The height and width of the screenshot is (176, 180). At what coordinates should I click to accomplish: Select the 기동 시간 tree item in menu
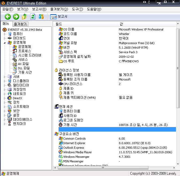point(25,72)
